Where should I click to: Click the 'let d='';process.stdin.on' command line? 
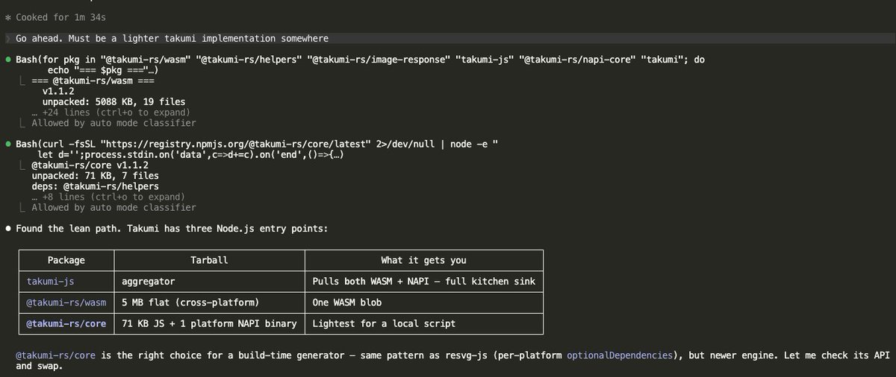point(191,154)
